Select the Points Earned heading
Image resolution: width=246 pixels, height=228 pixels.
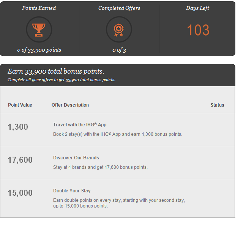39,8
